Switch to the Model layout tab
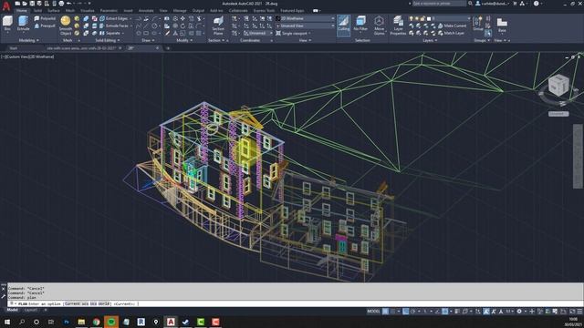The image size is (584, 328). (x=12, y=310)
